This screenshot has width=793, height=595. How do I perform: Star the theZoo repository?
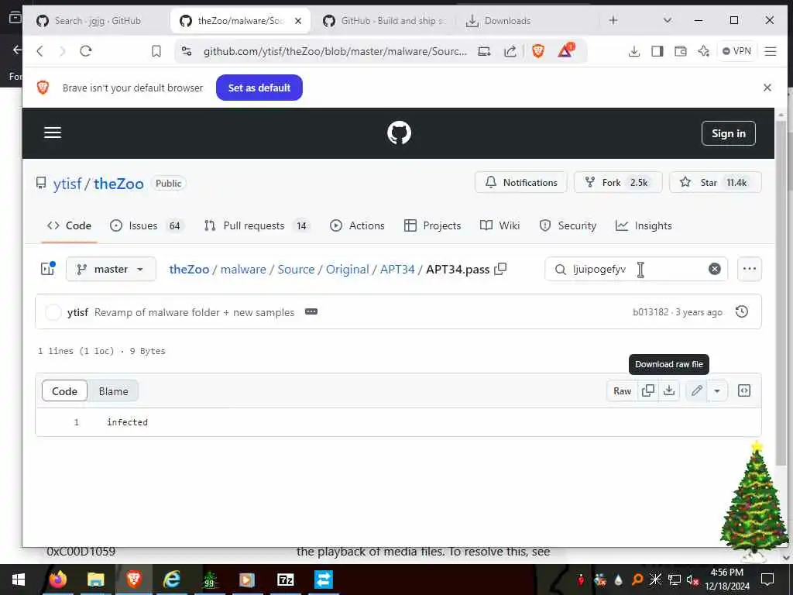[715, 183]
